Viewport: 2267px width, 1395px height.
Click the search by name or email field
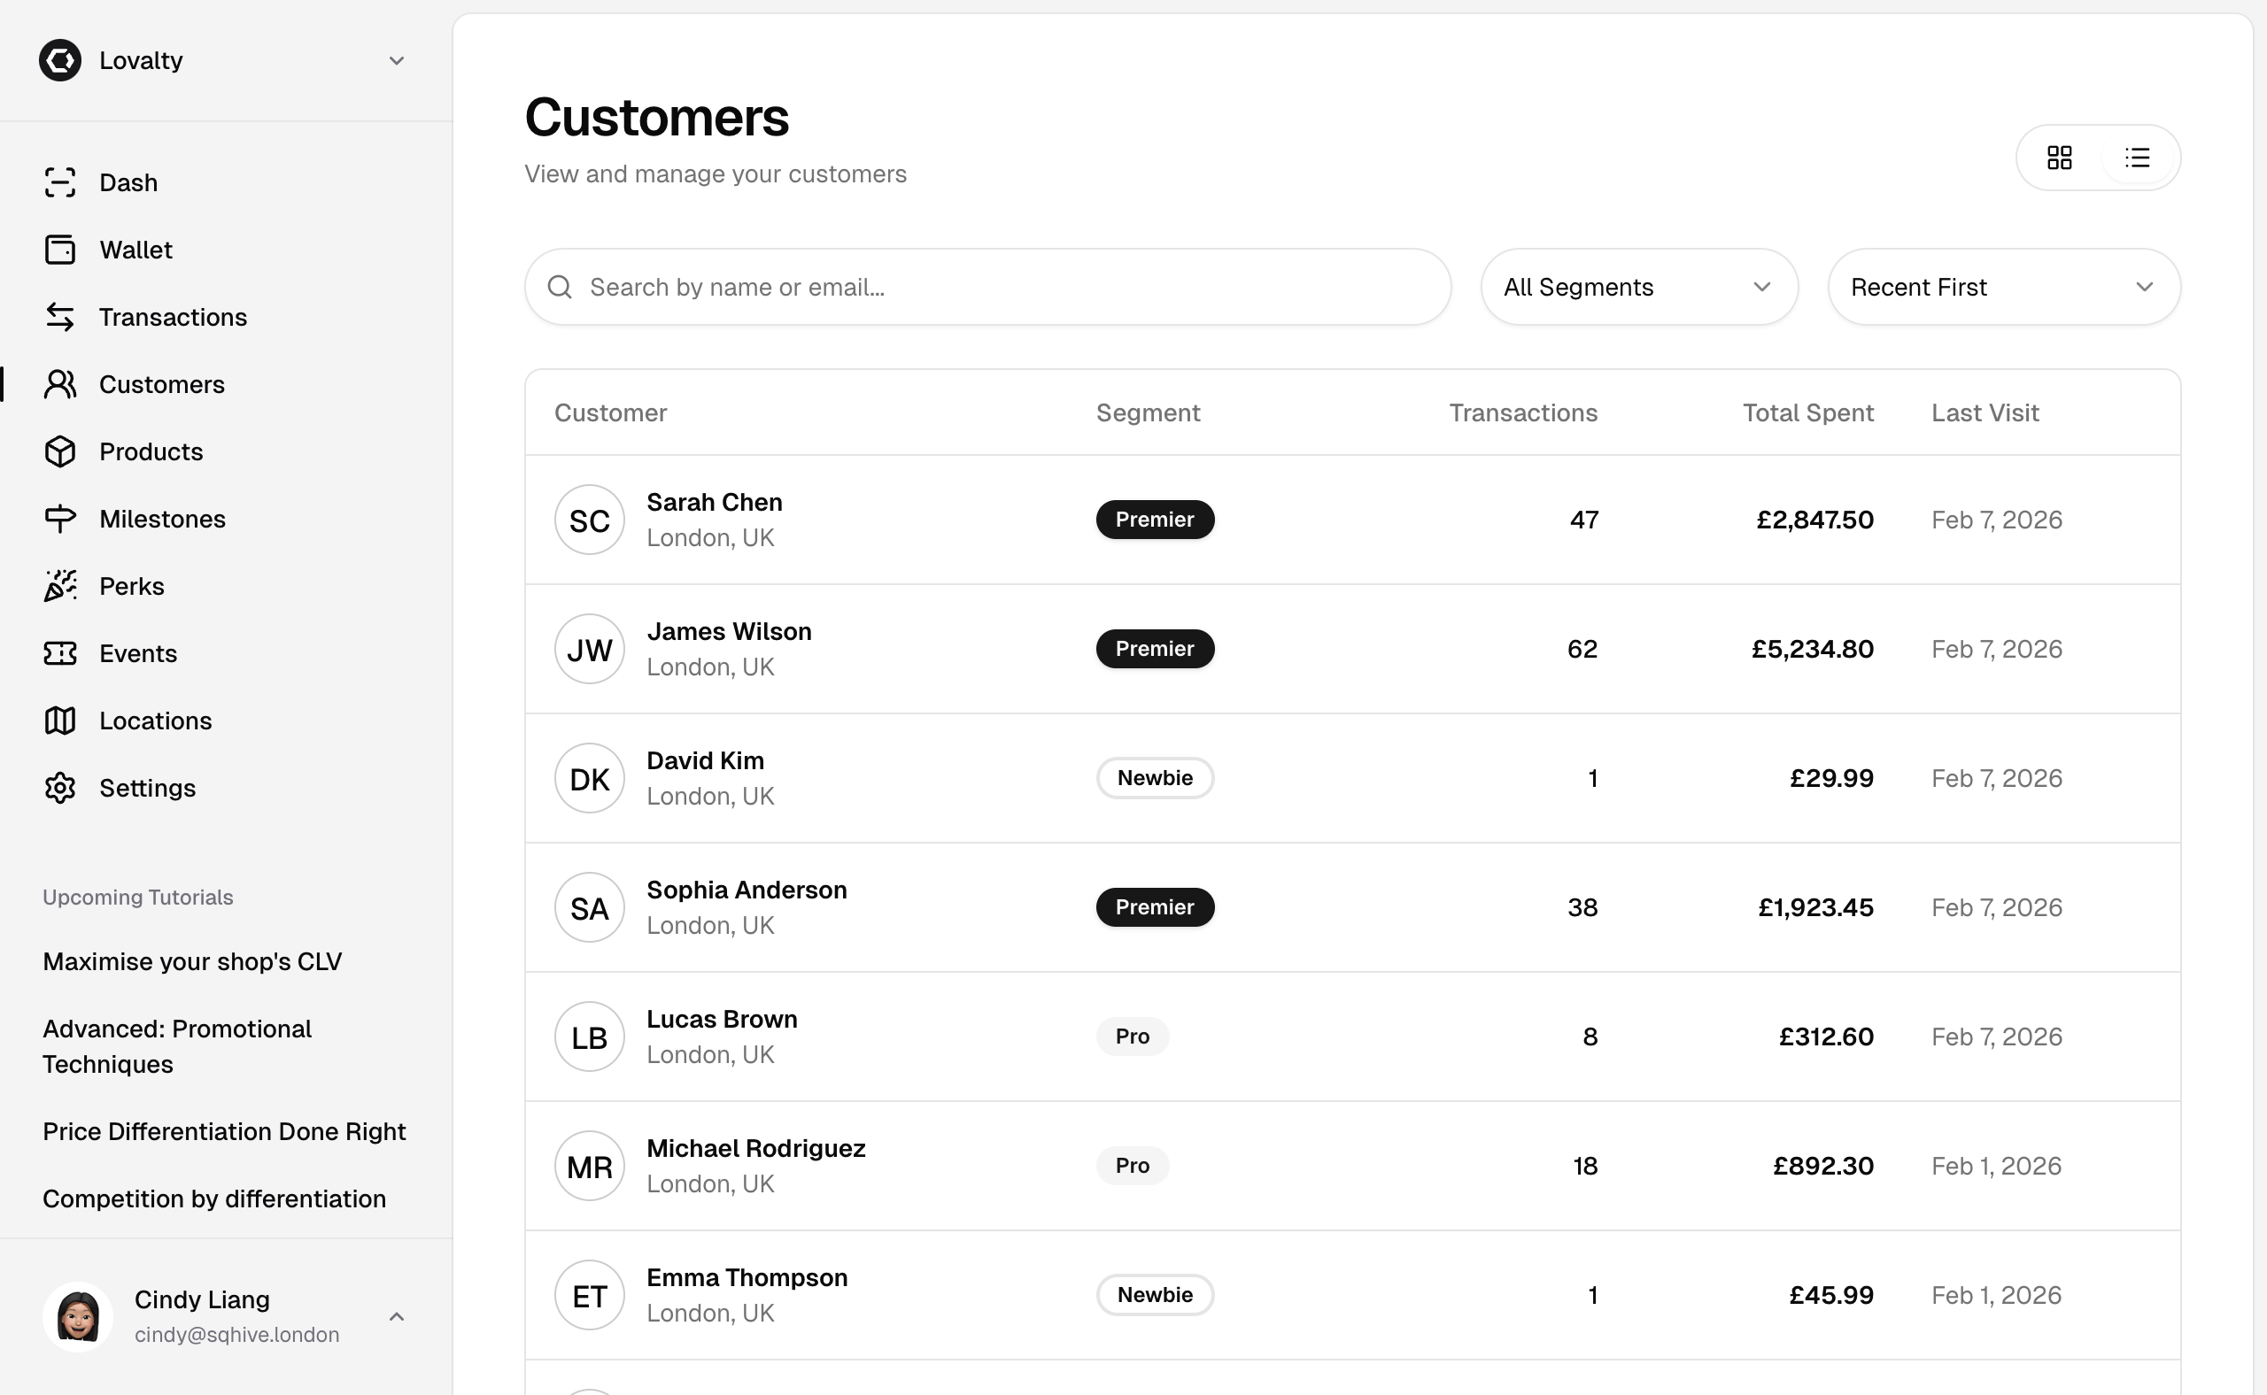point(987,287)
